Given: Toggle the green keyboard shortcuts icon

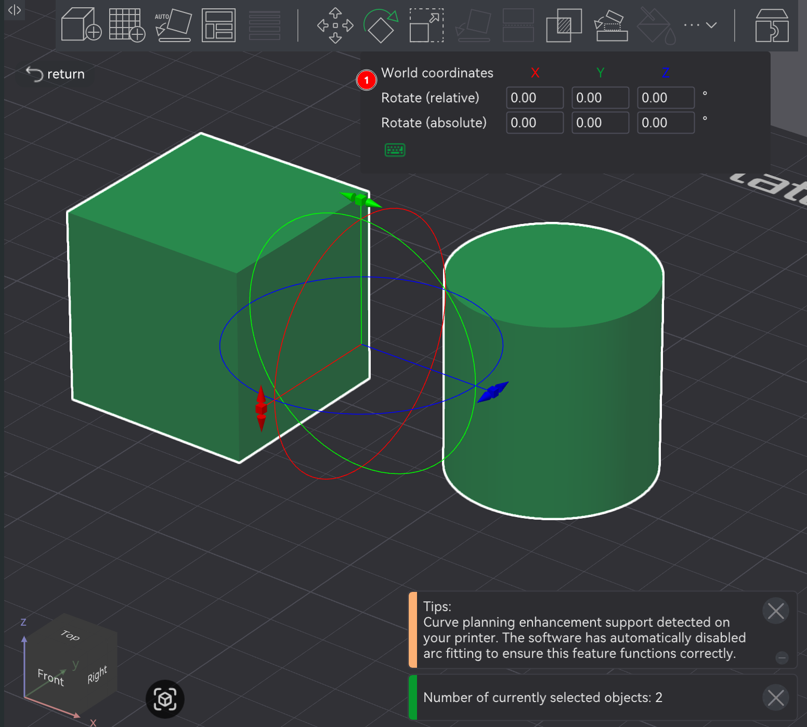Looking at the screenshot, I should pos(395,150).
